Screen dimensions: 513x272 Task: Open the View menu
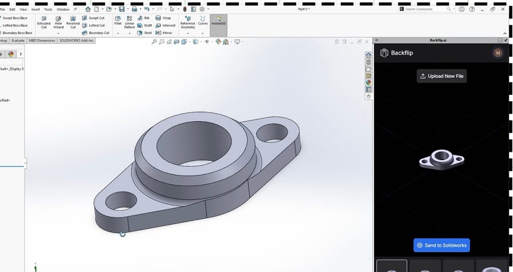(x=23, y=10)
